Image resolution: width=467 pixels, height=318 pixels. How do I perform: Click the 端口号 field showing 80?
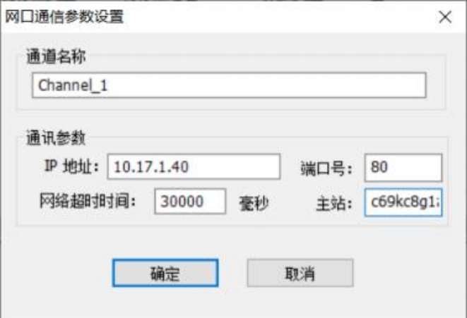point(403,167)
